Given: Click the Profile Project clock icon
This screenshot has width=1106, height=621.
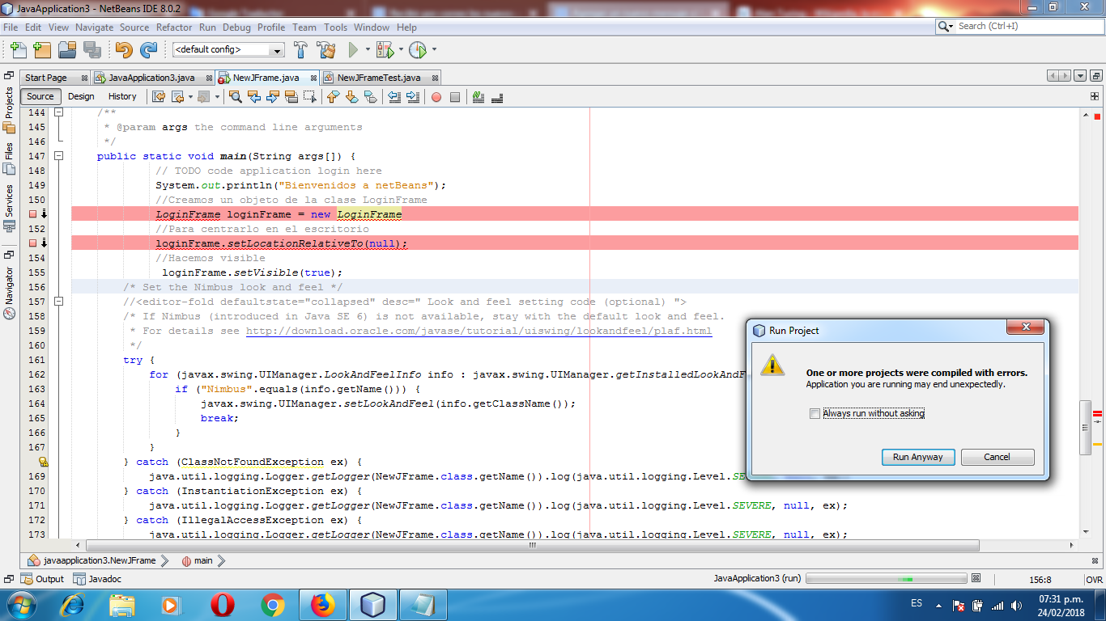Looking at the screenshot, I should click(418, 50).
